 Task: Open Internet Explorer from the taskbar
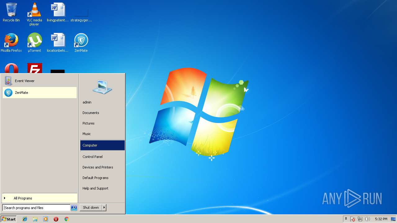pos(25,219)
